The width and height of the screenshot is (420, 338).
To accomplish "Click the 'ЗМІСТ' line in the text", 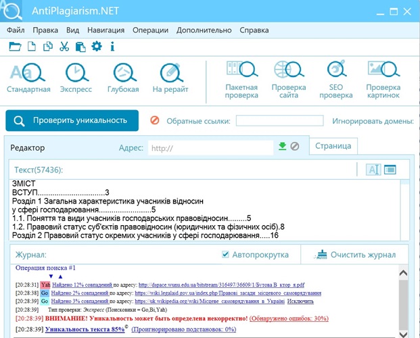I will 24,184.
